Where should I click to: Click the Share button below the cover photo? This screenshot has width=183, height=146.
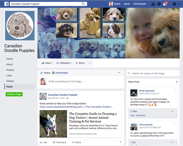click(80, 63)
